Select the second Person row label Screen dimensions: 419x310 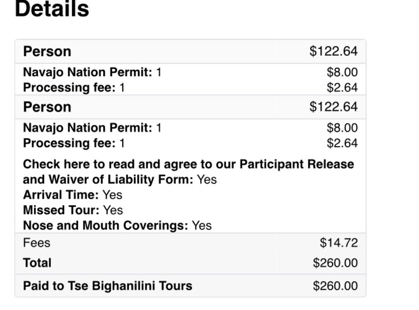(47, 107)
